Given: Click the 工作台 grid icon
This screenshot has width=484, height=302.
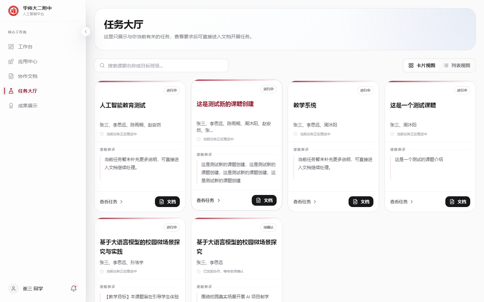Looking at the screenshot, I should pyautogui.click(x=11, y=47).
